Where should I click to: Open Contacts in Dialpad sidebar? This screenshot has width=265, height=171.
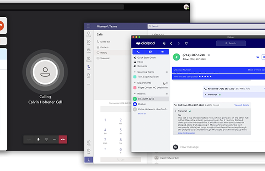point(140,66)
